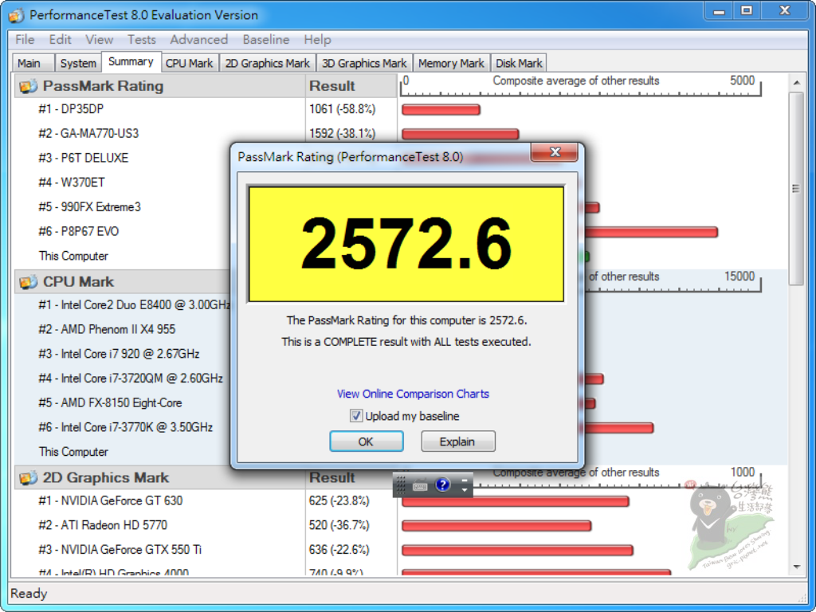Click the PassMark Rating section icon
The width and height of the screenshot is (816, 612).
coord(29,86)
